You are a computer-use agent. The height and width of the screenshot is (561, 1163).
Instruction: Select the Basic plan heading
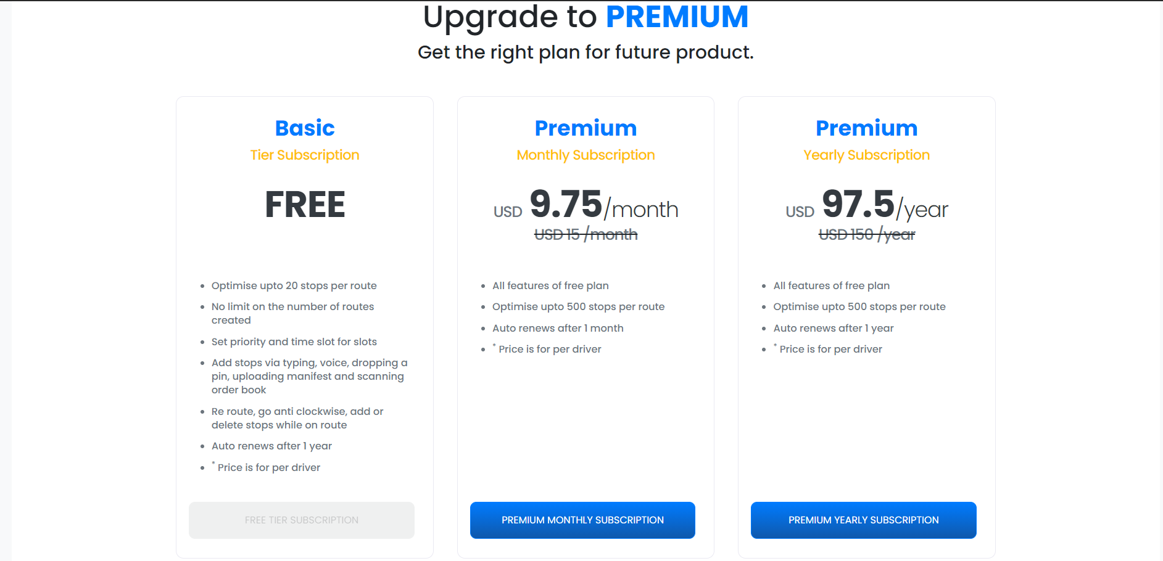(305, 128)
